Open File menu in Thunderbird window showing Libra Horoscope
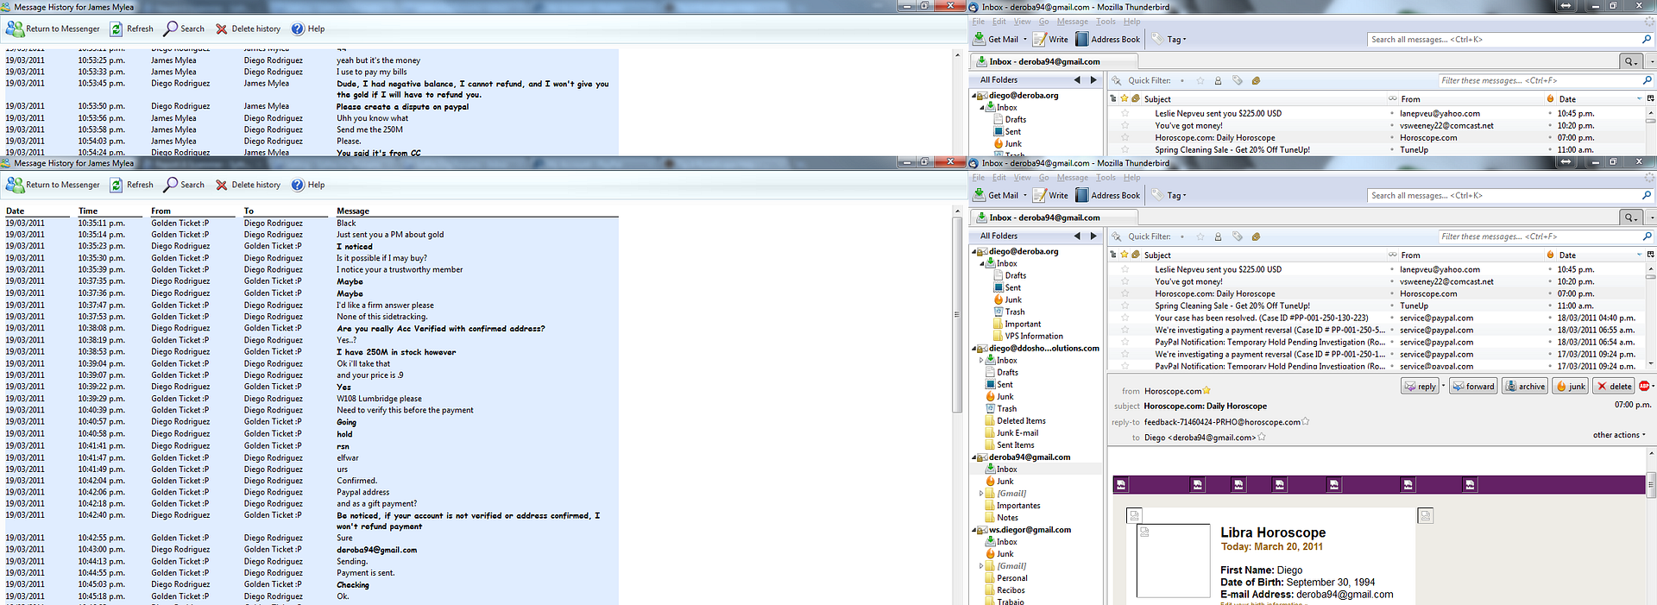The image size is (1657, 605). [x=979, y=178]
